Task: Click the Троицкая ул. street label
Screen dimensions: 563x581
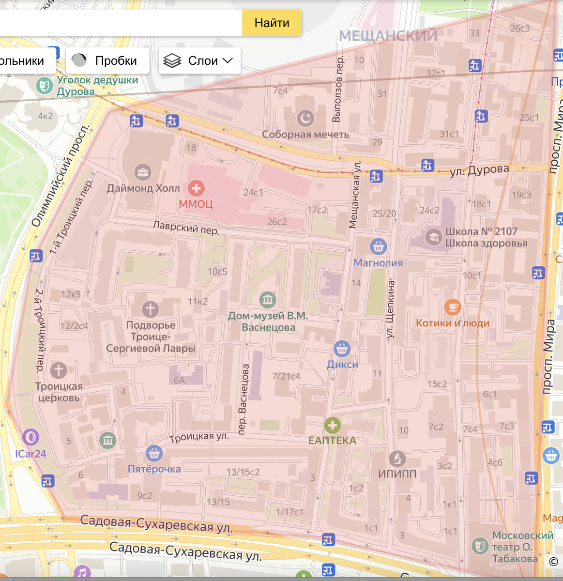Action: click(x=199, y=437)
